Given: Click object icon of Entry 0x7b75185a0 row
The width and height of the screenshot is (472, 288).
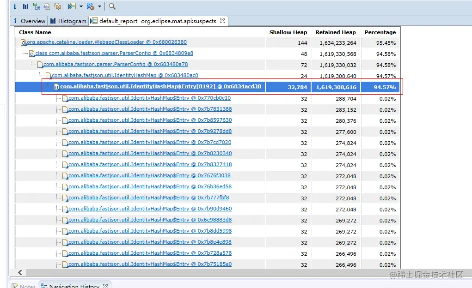Looking at the screenshot, I should click(x=65, y=265).
